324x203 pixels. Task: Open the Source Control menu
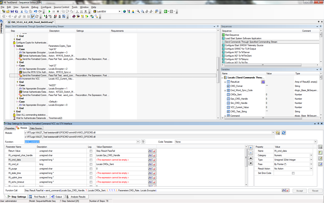point(61,7)
